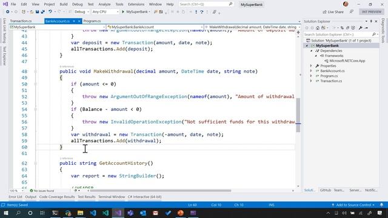Open the Error List tab

click(15, 197)
